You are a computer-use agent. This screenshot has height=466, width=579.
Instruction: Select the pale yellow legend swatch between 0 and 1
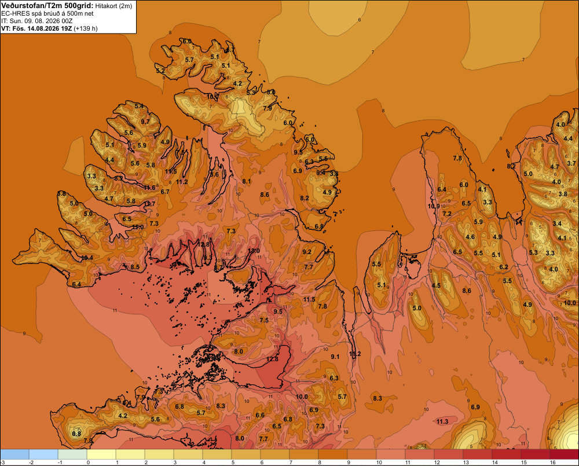click(x=101, y=454)
